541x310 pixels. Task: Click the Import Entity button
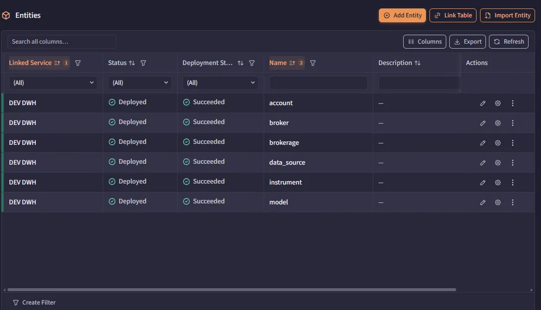coord(508,15)
